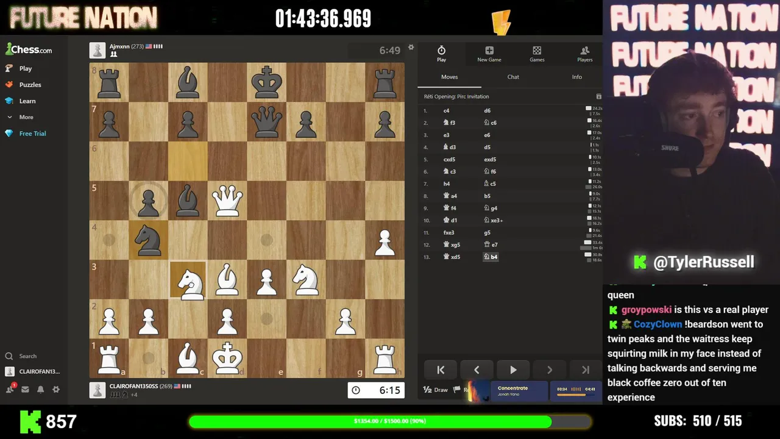
Task: Expand the More sidebar menu
Action: (26, 117)
